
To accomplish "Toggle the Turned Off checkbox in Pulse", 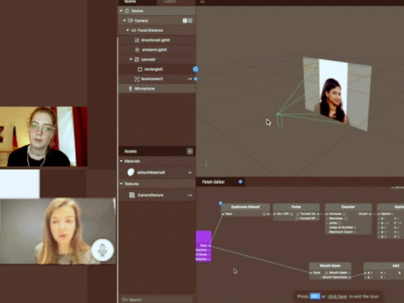I will [x=297, y=218].
